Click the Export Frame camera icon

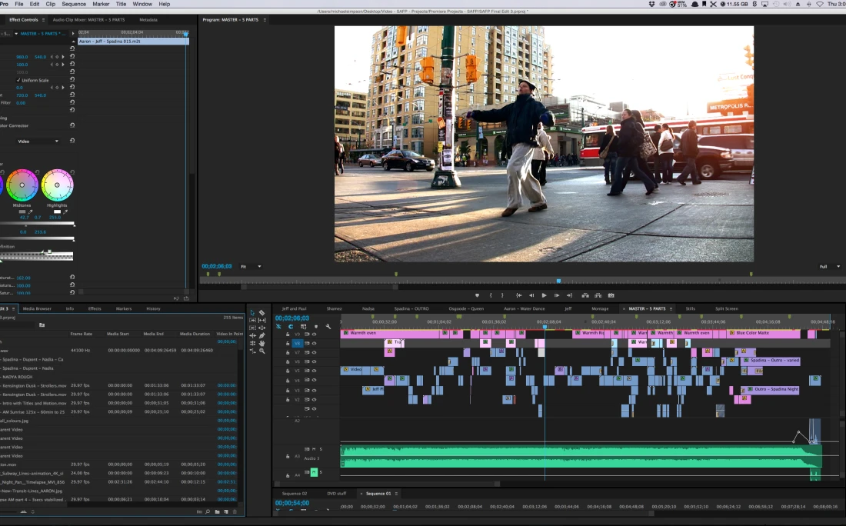pyautogui.click(x=611, y=295)
